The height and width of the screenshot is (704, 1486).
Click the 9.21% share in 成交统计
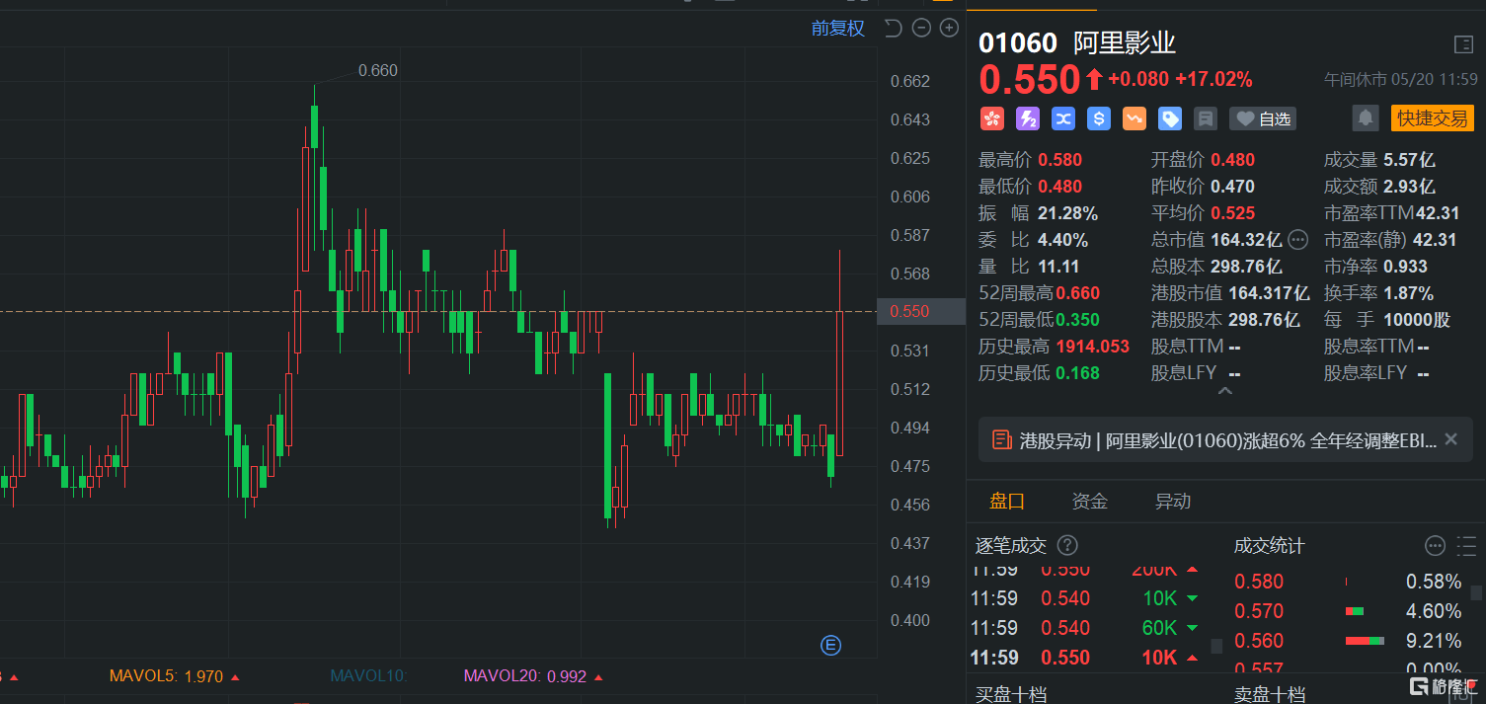pyautogui.click(x=1434, y=641)
